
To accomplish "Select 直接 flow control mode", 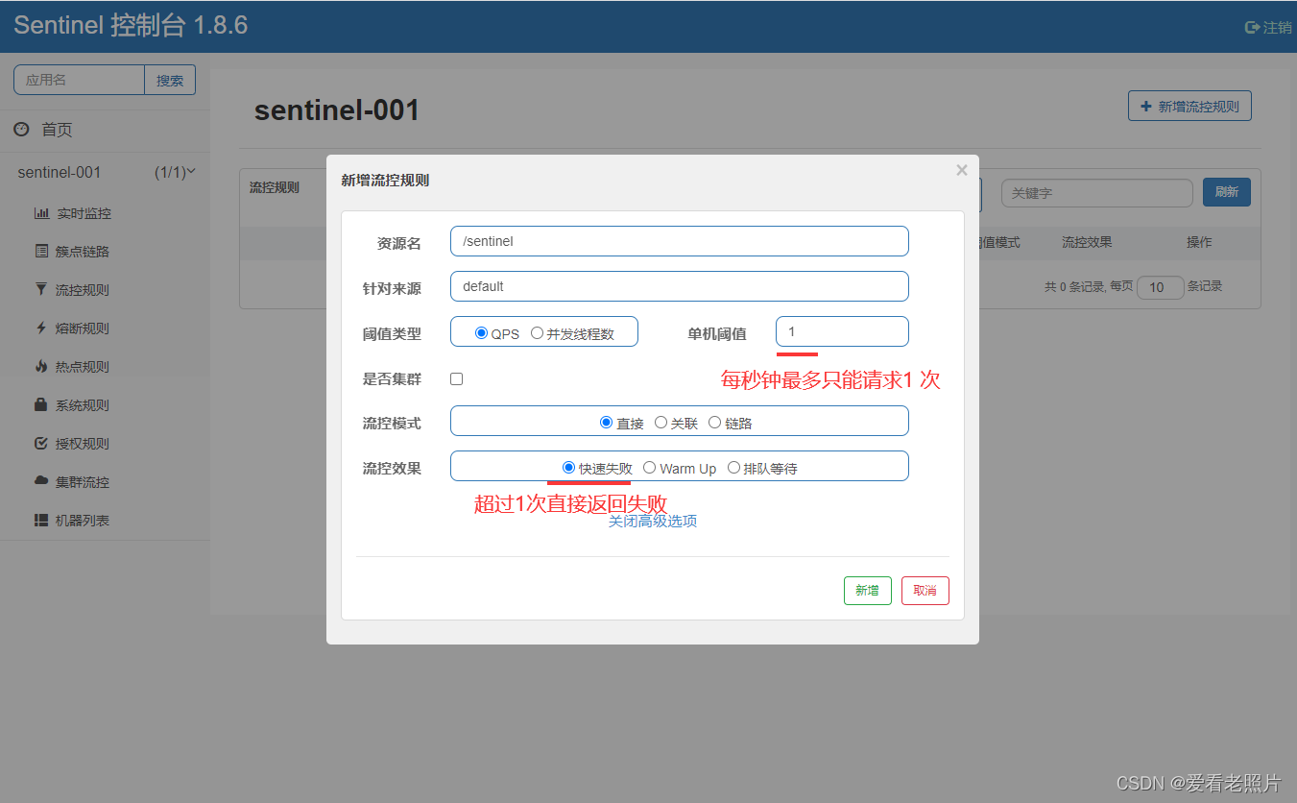I will (606, 422).
